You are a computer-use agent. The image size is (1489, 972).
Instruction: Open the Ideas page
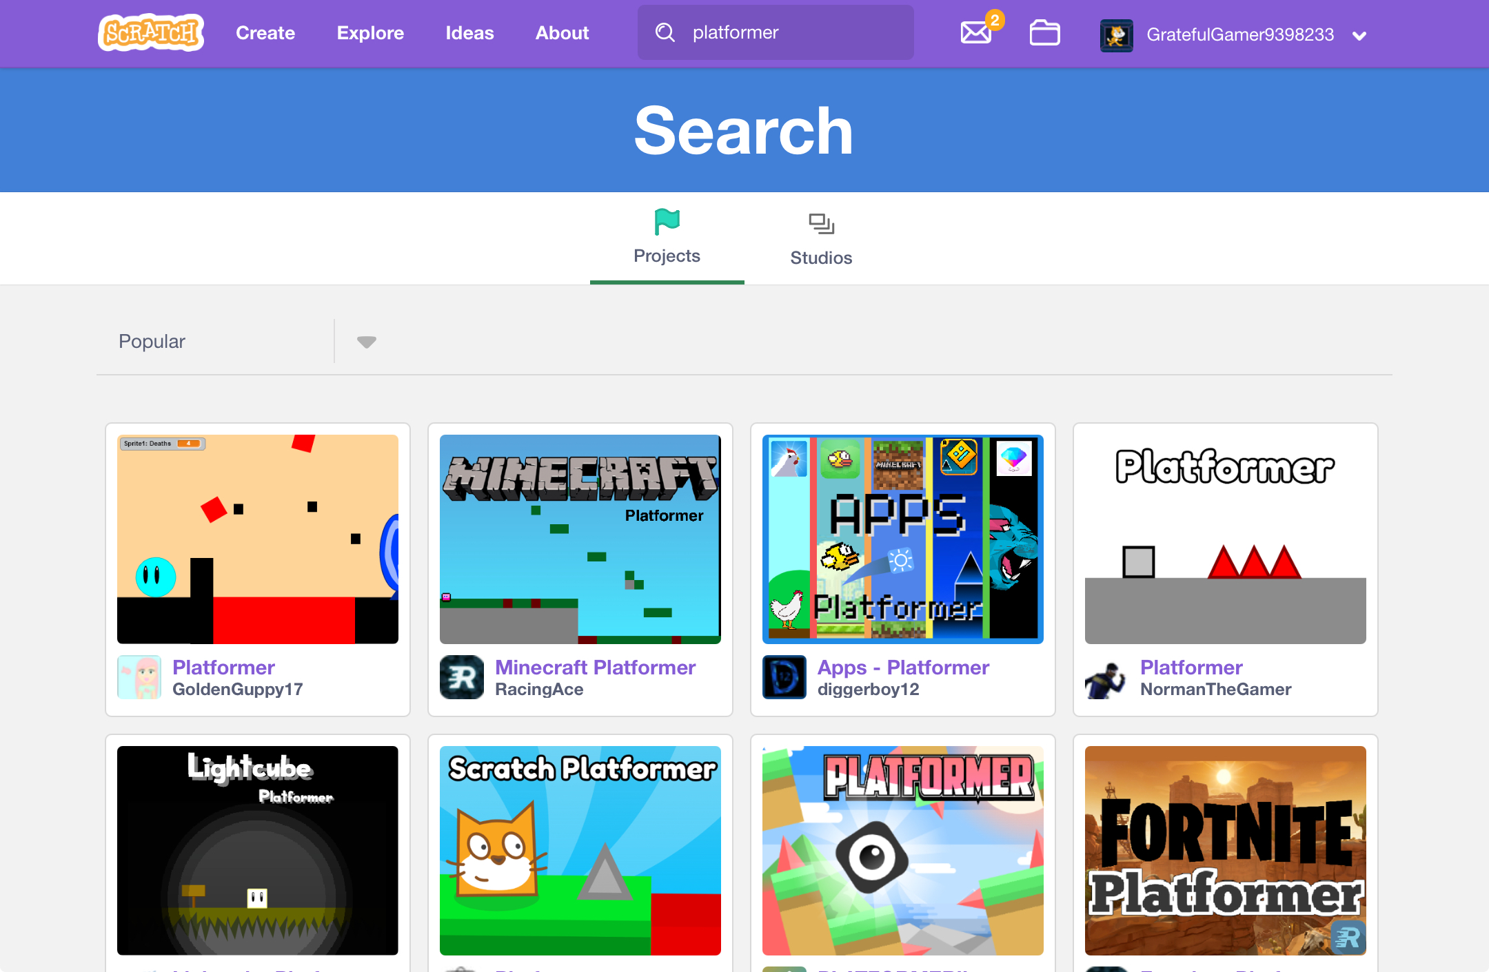469,33
